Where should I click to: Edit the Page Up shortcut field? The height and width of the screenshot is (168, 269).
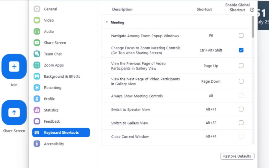tap(211, 66)
